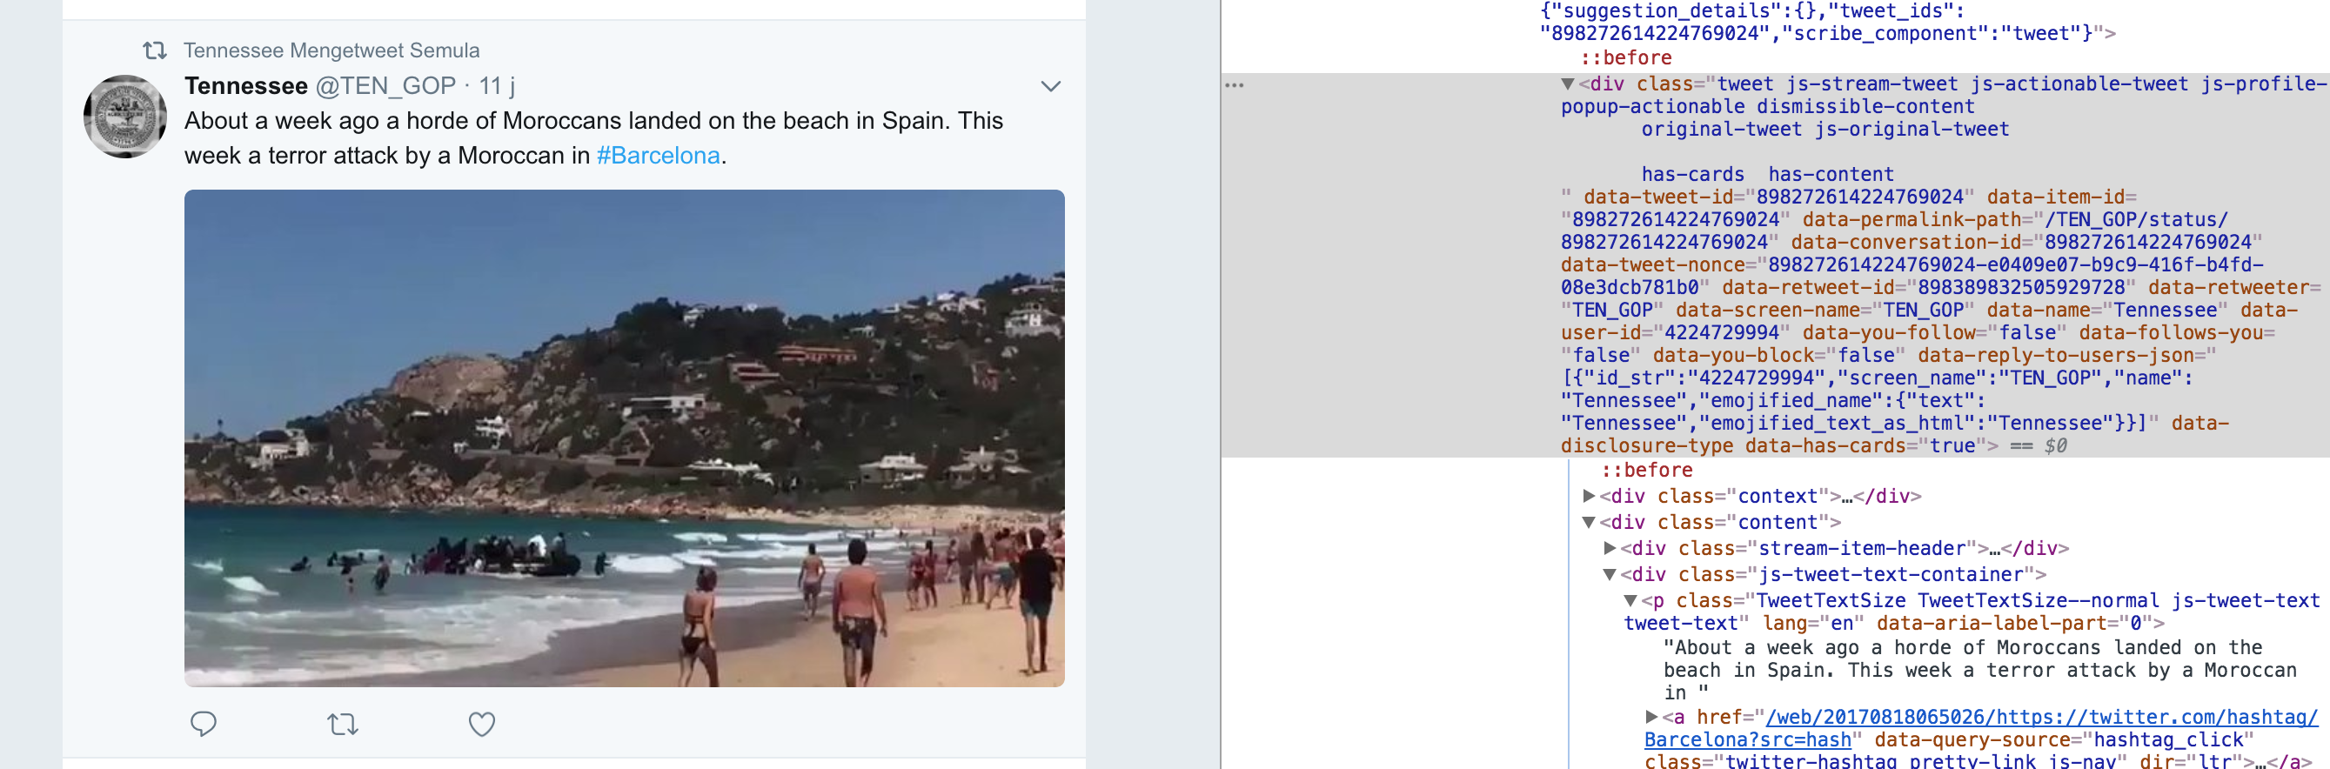
Task: Click the reply speech bubble icon
Action: (x=204, y=724)
